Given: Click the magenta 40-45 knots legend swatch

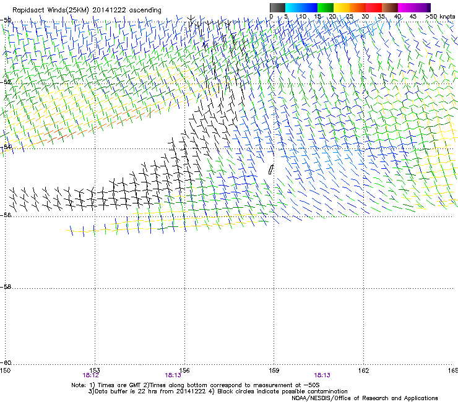Looking at the screenshot, I should click(406, 7).
